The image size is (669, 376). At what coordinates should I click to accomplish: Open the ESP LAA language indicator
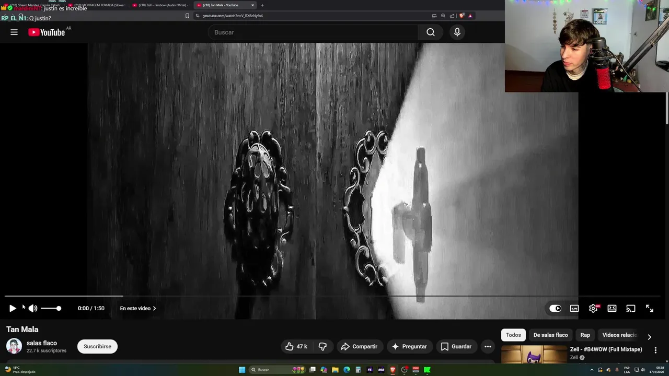627,370
